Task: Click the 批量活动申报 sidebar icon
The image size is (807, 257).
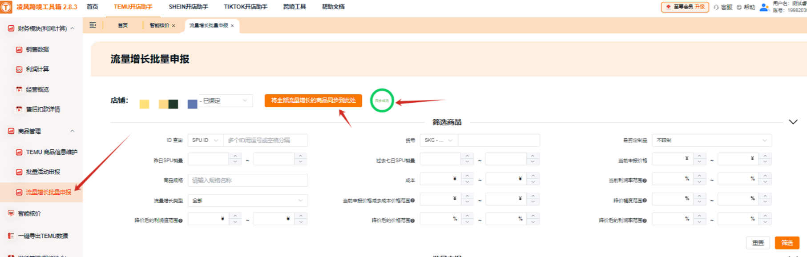Action: point(19,172)
